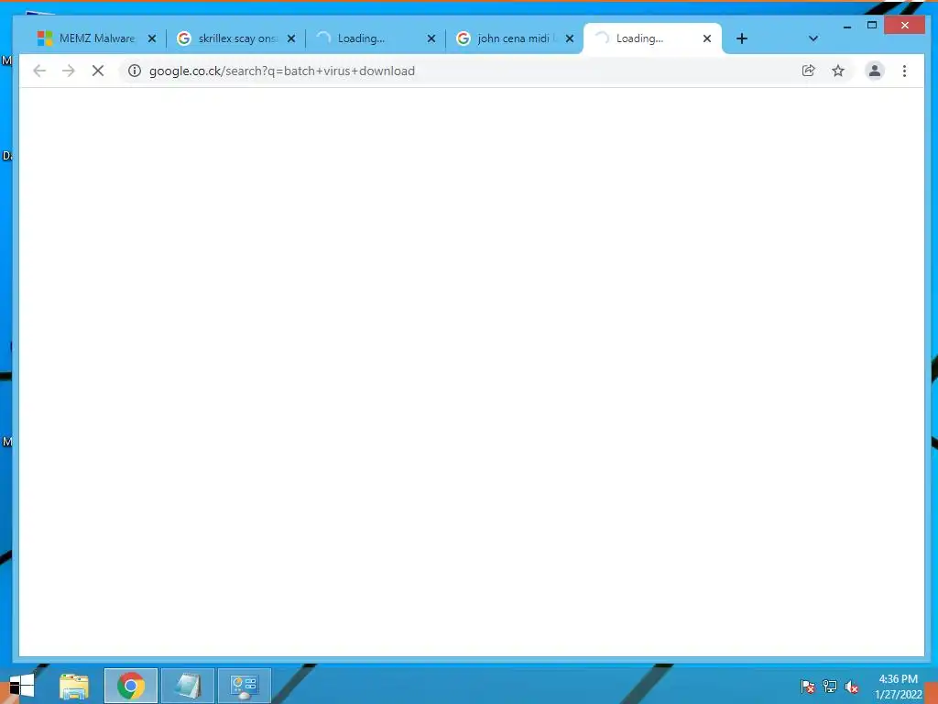Open the Chrome three-dot menu

904,71
